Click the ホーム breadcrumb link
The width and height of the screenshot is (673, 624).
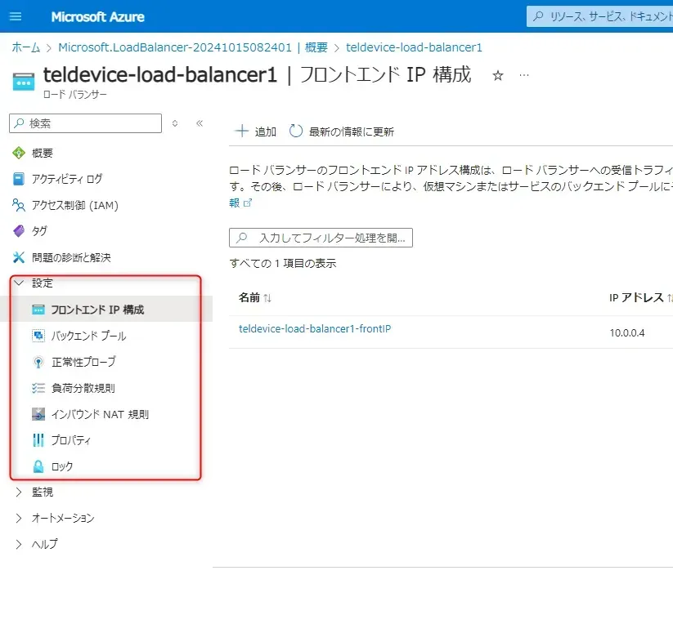coord(26,47)
